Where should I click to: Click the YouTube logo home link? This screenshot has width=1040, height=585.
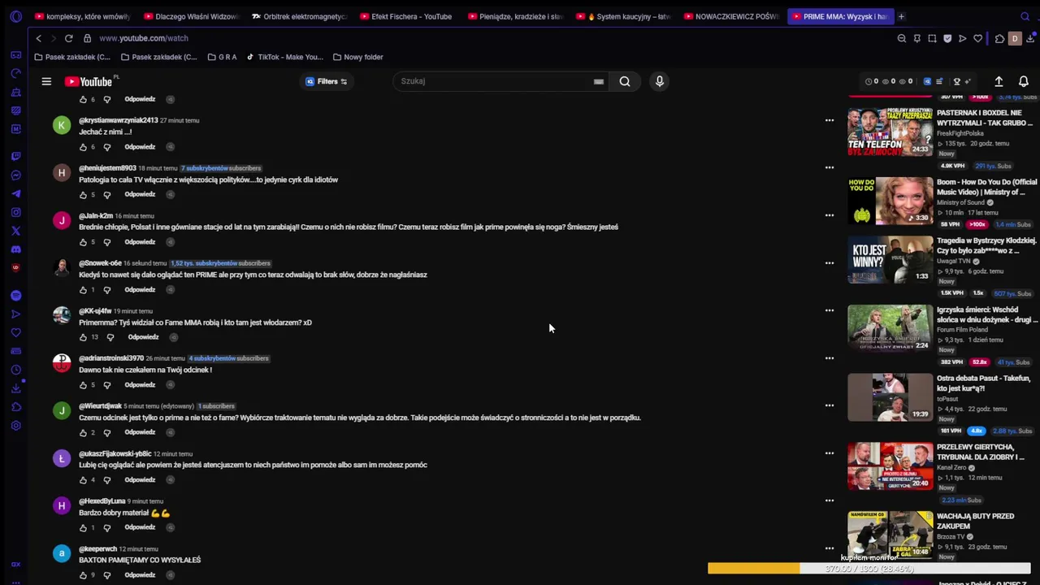(89, 81)
